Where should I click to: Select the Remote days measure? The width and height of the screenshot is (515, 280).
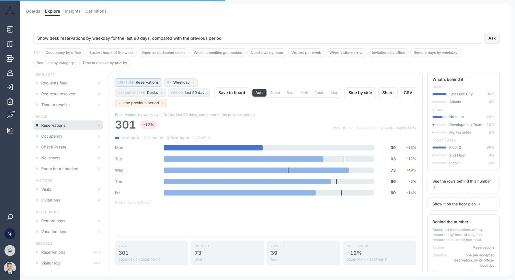[x=68, y=221]
